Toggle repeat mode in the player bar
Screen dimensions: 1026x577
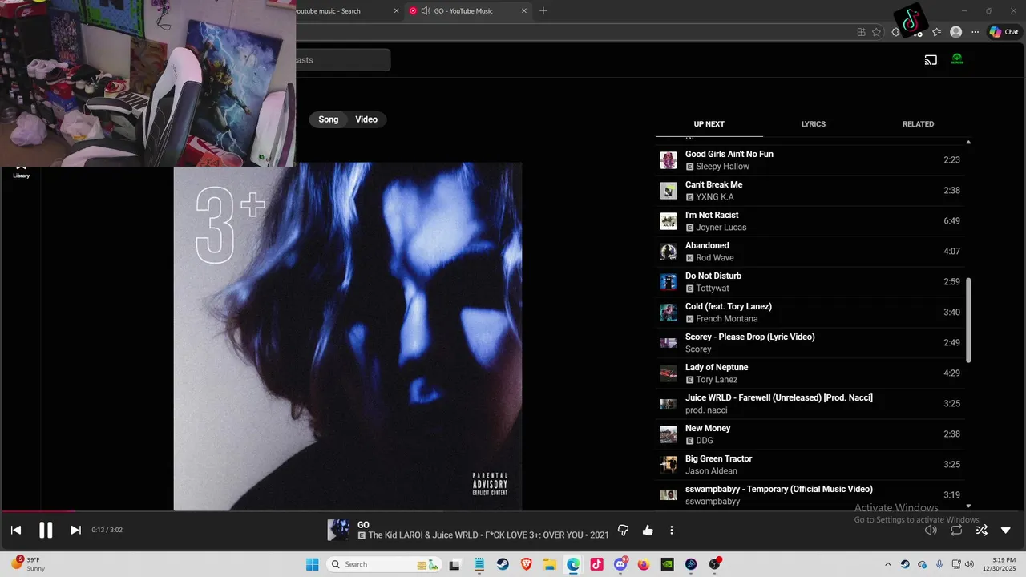click(956, 530)
